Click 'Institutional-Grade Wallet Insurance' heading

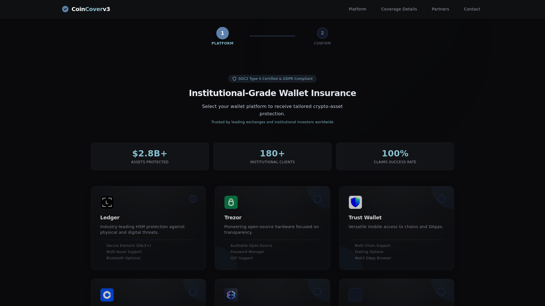272,93
